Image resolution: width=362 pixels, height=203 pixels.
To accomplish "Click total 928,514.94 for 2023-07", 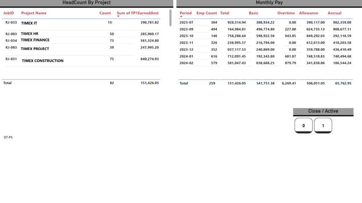I will 237,23.
